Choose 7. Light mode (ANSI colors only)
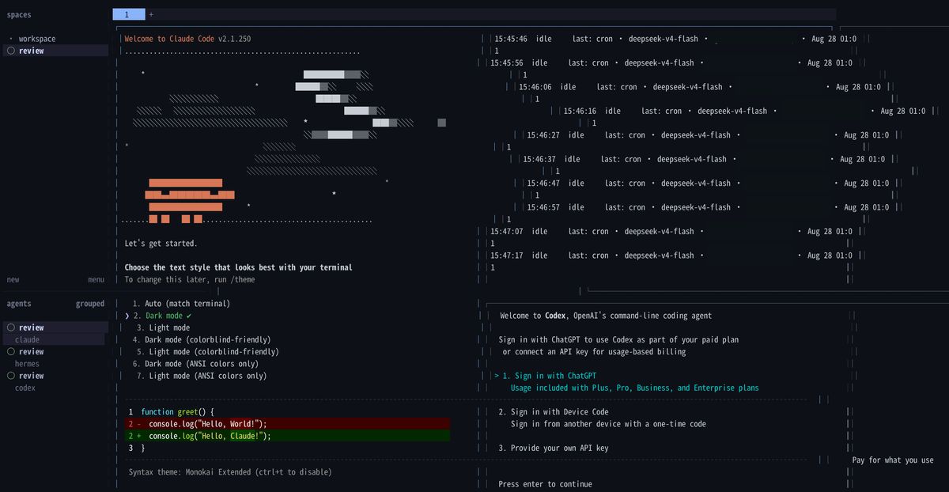Image resolution: width=949 pixels, height=492 pixels. tap(202, 376)
